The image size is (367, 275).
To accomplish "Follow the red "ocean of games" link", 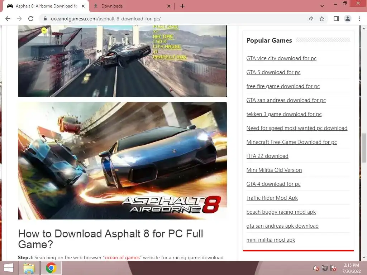I will click(122, 257).
